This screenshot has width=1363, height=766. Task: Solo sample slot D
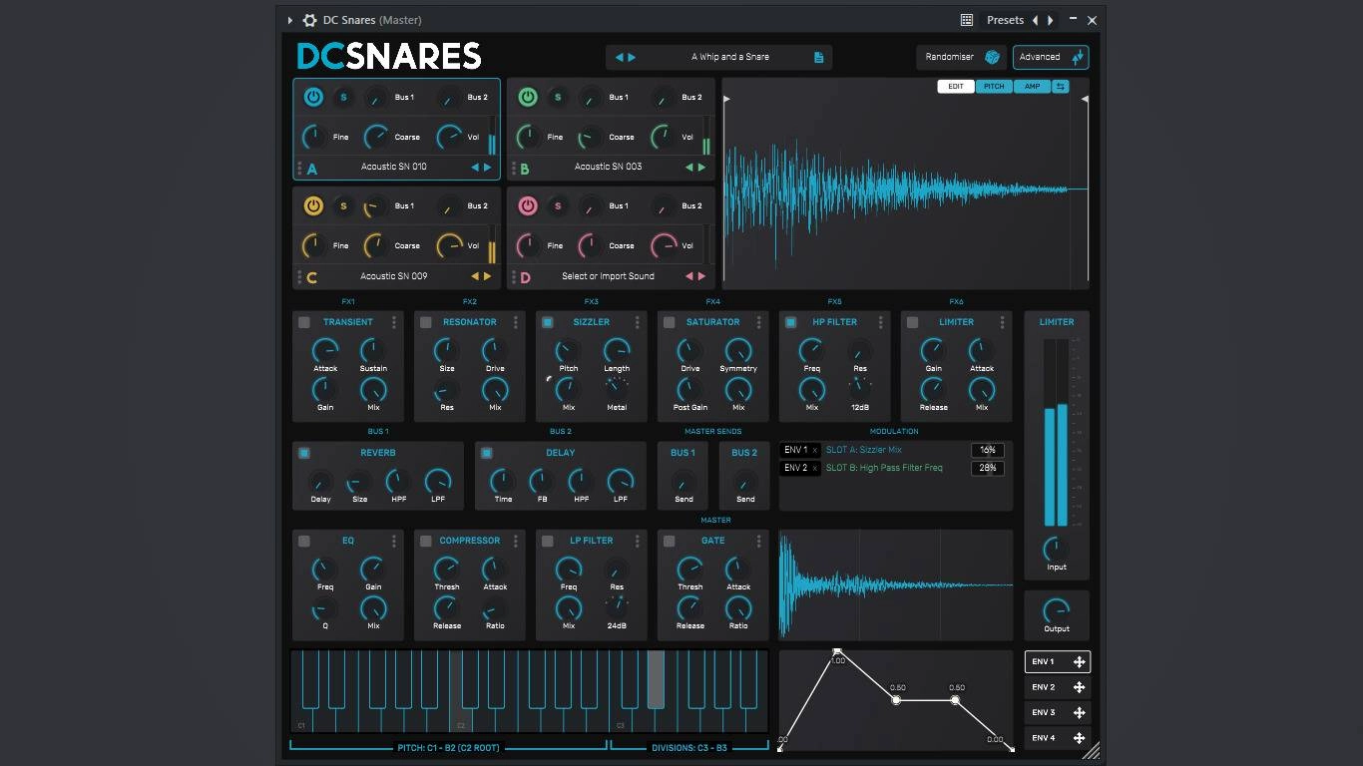pos(558,205)
